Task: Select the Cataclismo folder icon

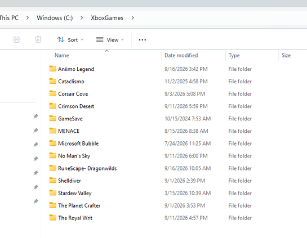Action: point(52,81)
